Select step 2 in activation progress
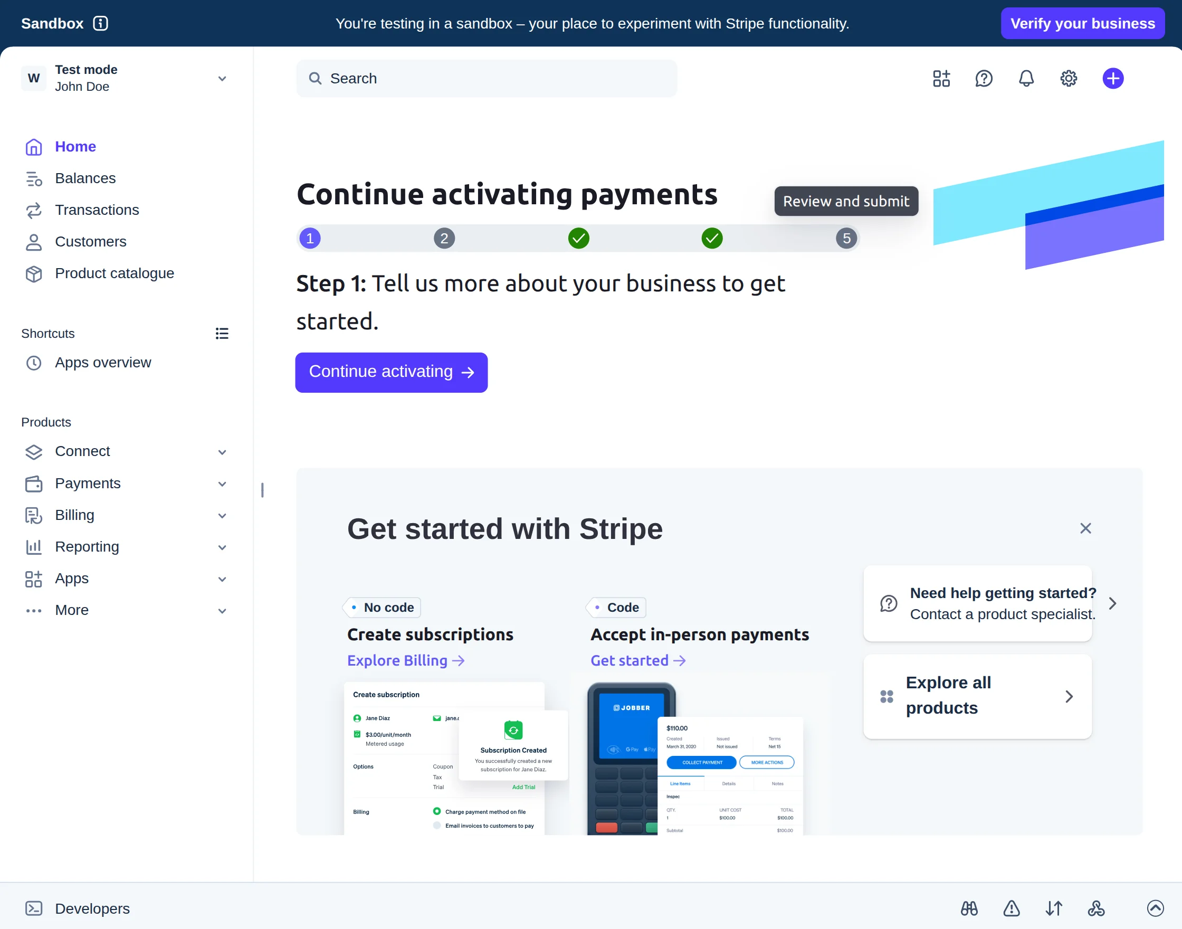 [444, 238]
